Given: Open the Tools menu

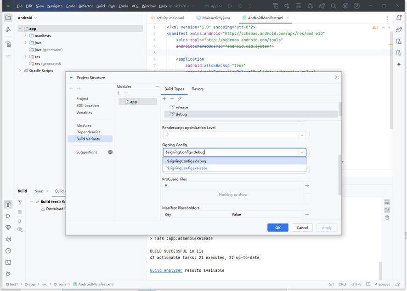Looking at the screenshot, I should coord(123,6).
